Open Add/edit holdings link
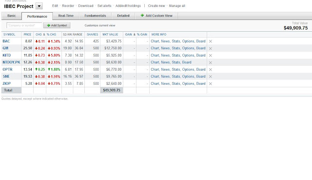 (x=128, y=6)
